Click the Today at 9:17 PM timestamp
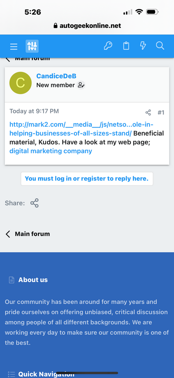The width and height of the screenshot is (174, 378). coord(34,111)
